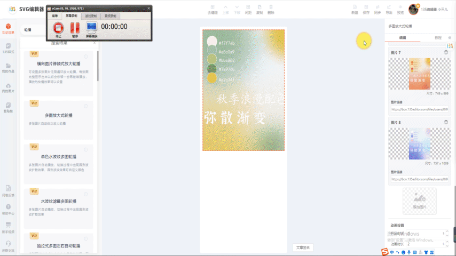Viewport: 456px width, 256px height.
Task: Click the 导出 toolbar icon
Action: point(389,9)
